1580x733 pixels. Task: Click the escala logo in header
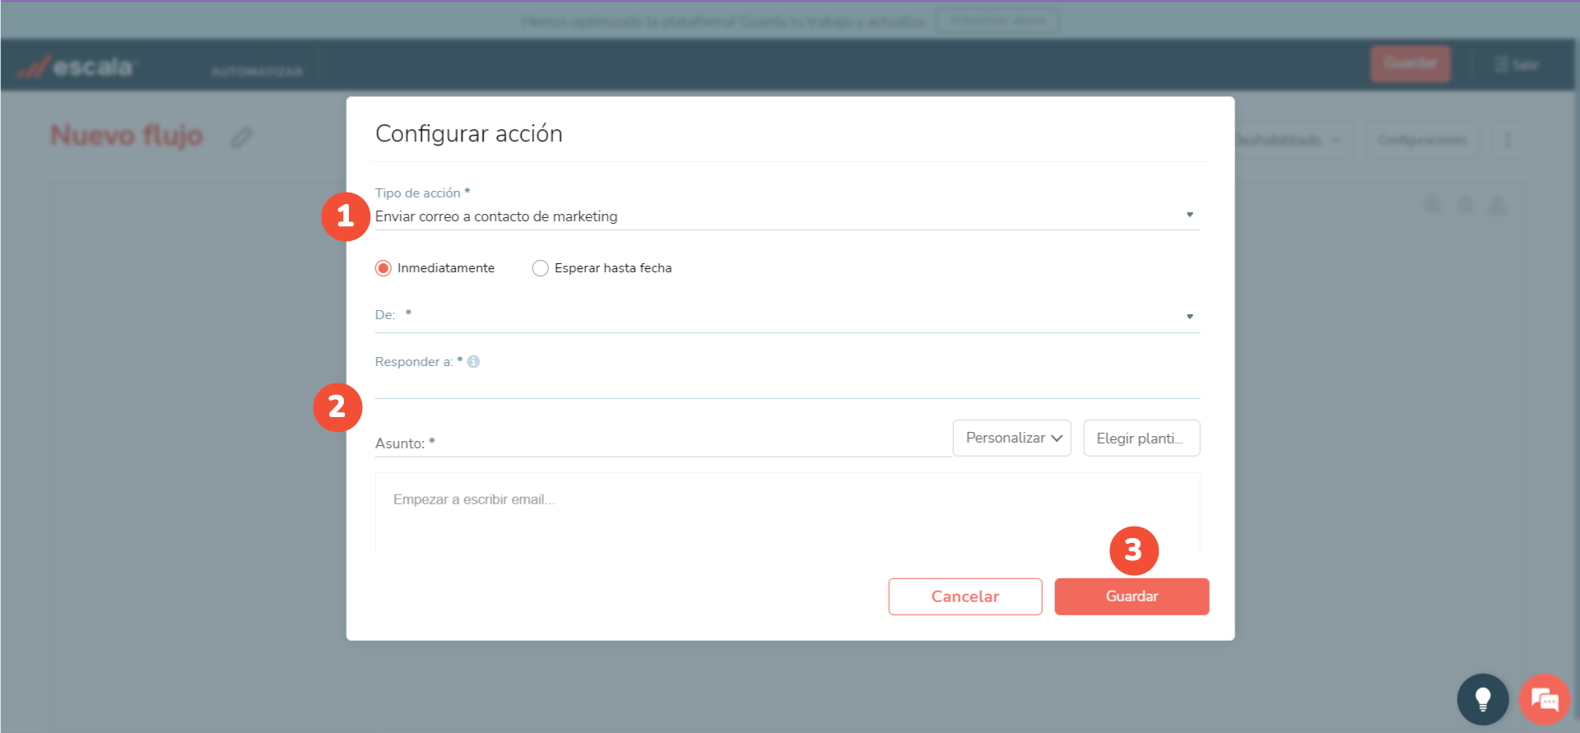pos(77,67)
